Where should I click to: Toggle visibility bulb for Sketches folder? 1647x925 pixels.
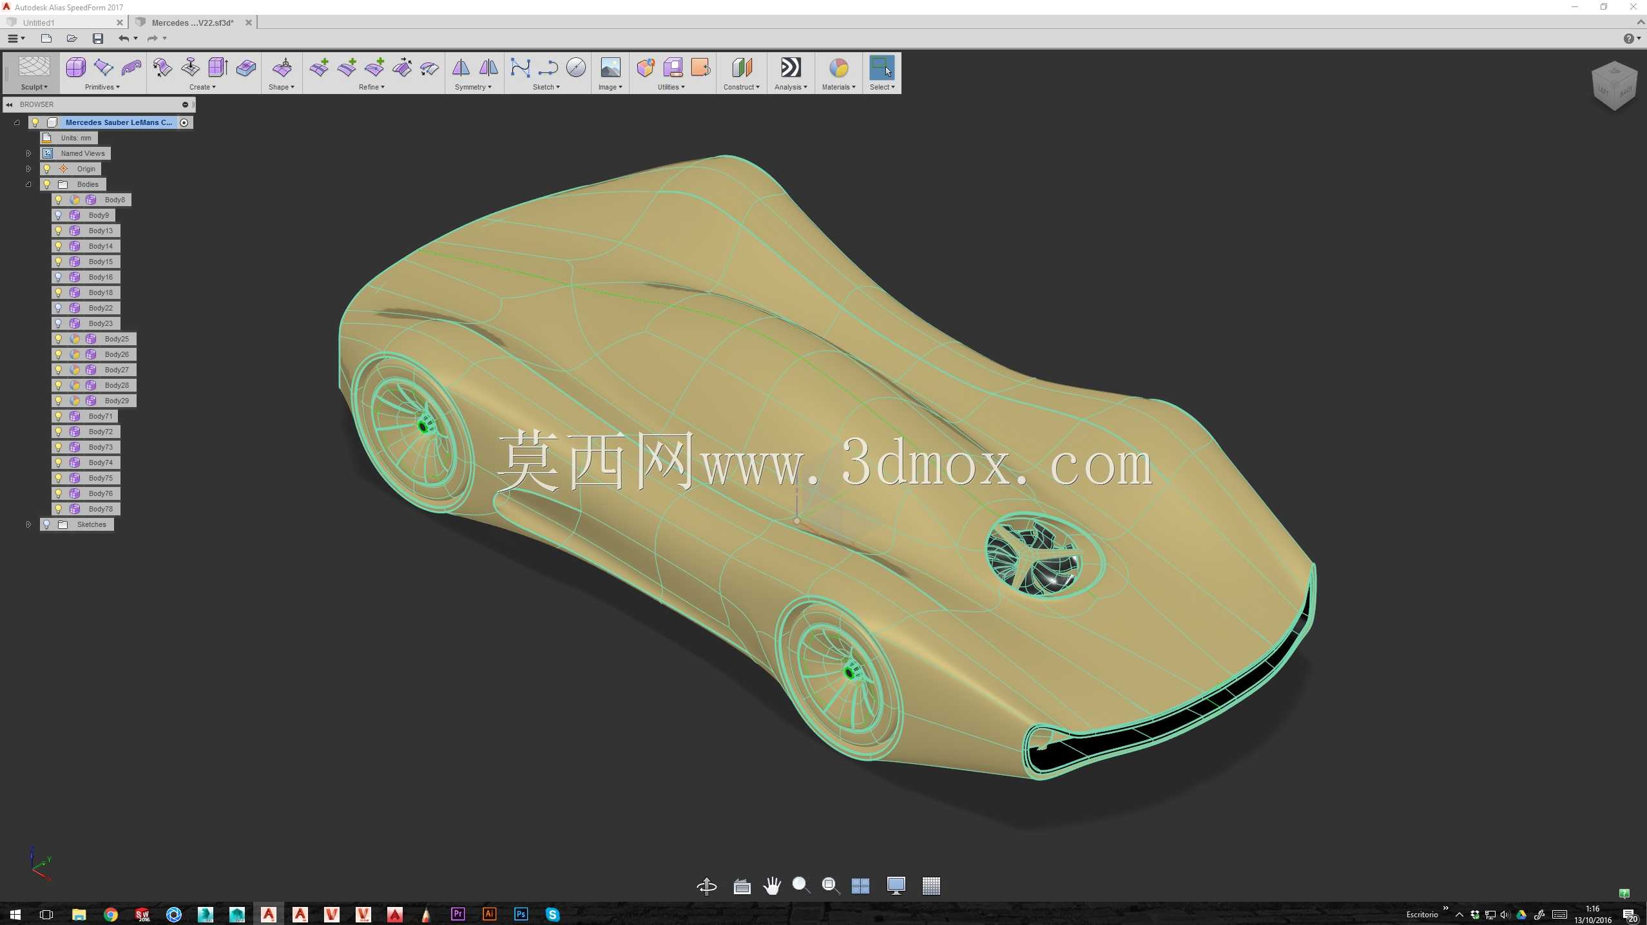(46, 524)
